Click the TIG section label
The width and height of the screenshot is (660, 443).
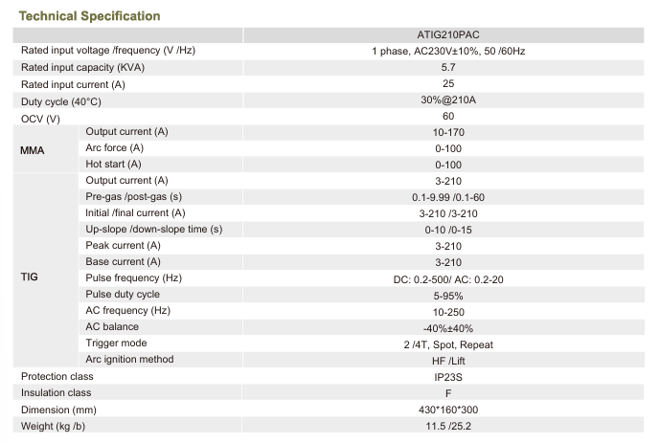pyautogui.click(x=29, y=277)
